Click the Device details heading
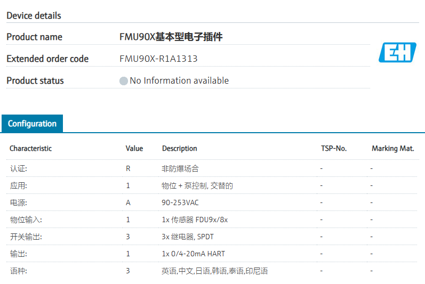The height and width of the screenshot is (284, 425). tap(34, 15)
